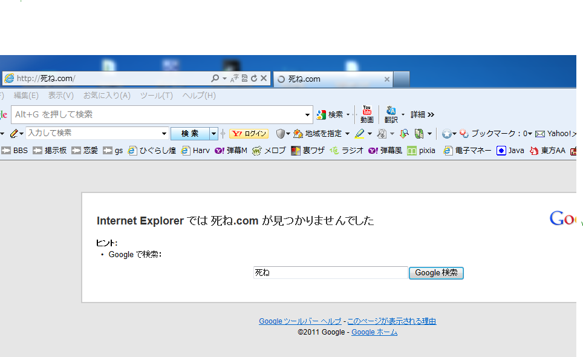Click the page search field containing 死ね
The image size is (583, 357).
point(331,272)
